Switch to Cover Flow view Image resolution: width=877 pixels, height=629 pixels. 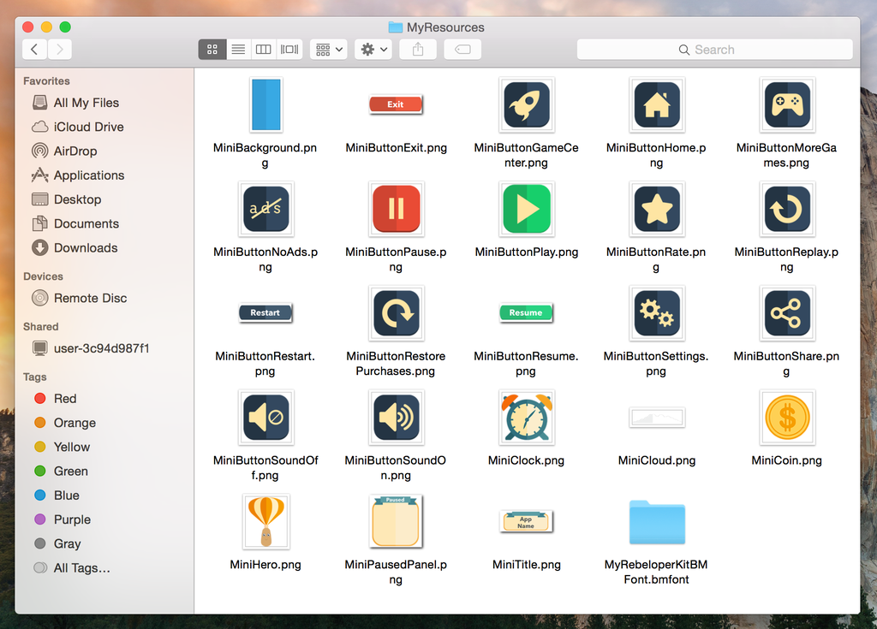click(289, 49)
